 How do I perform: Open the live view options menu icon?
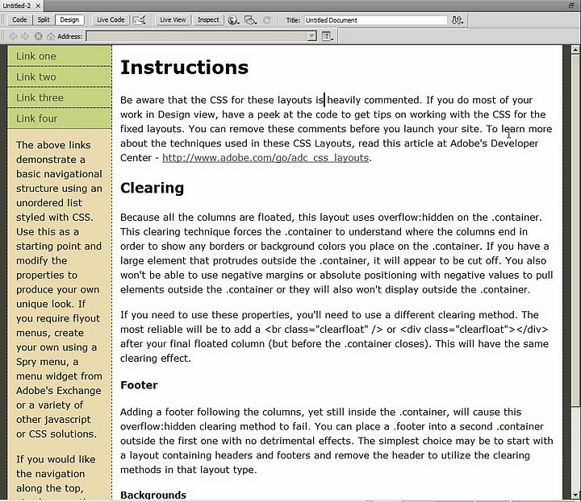pyautogui.click(x=327, y=36)
